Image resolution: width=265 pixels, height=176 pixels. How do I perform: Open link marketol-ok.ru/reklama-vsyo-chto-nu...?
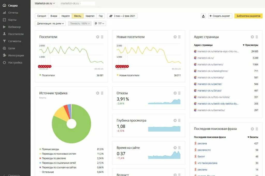tap(218, 51)
